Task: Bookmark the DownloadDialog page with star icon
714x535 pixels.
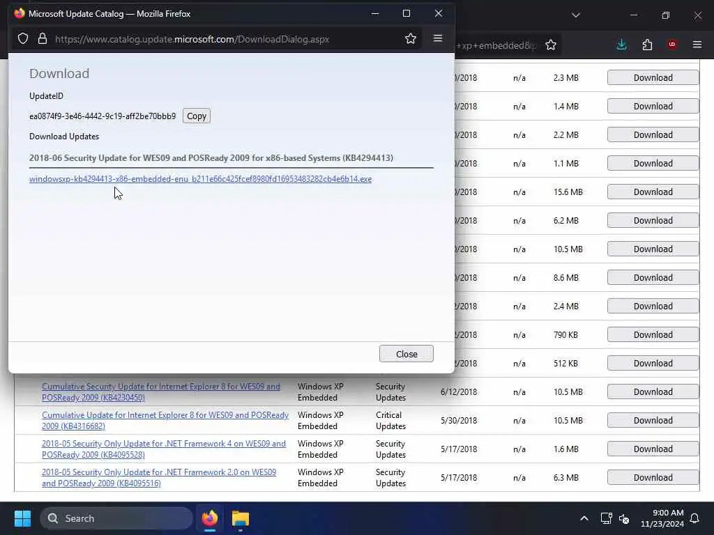Action: (x=410, y=39)
